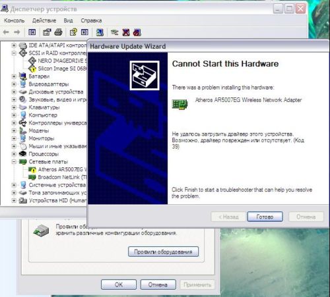The height and width of the screenshot is (297, 330).
Task: Click the hardware profiles icon in System Properties
Action: coord(41,230)
